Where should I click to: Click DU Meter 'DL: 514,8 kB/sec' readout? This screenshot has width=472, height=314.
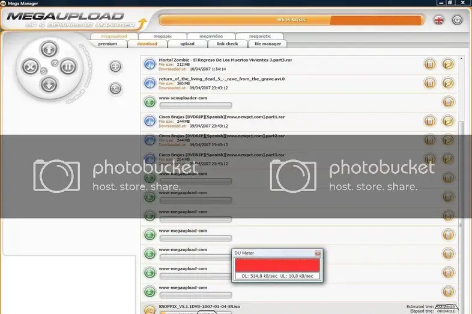click(259, 276)
